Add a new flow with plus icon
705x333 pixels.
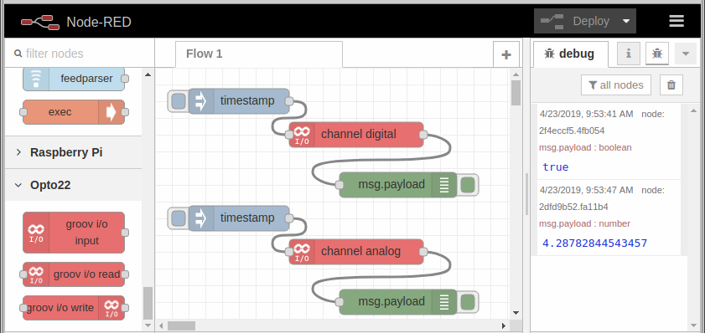click(x=506, y=54)
